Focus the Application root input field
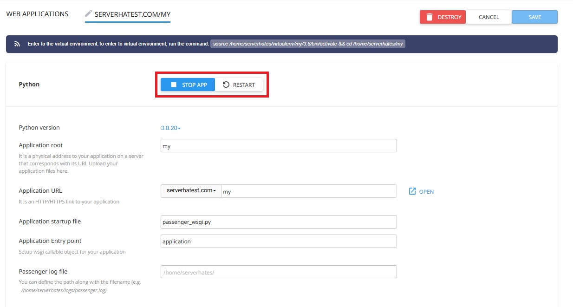 279,146
